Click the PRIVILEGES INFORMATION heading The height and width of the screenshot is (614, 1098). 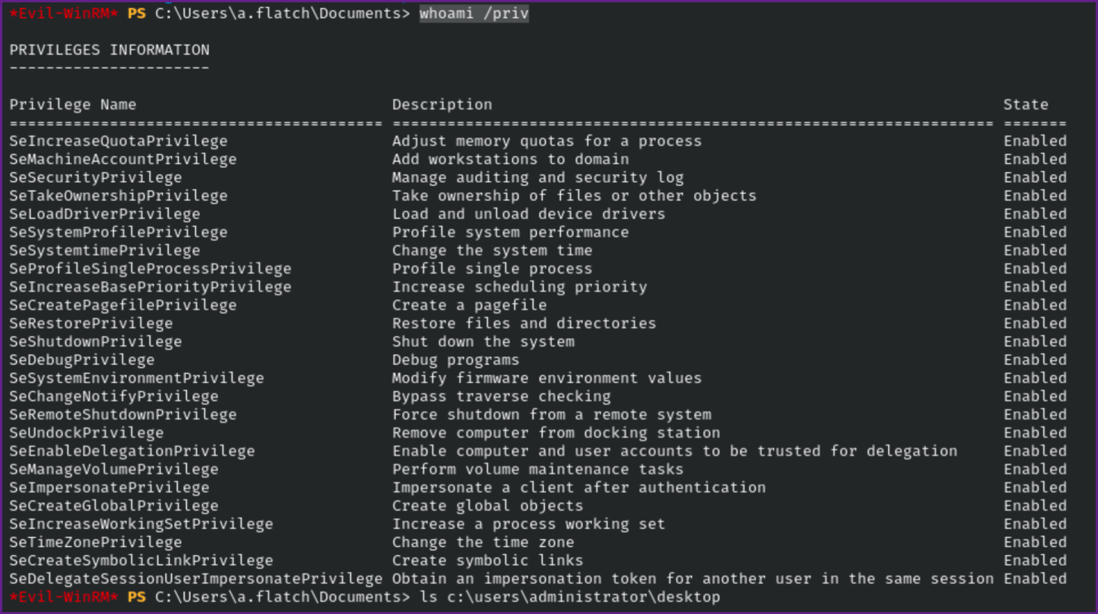tap(109, 50)
